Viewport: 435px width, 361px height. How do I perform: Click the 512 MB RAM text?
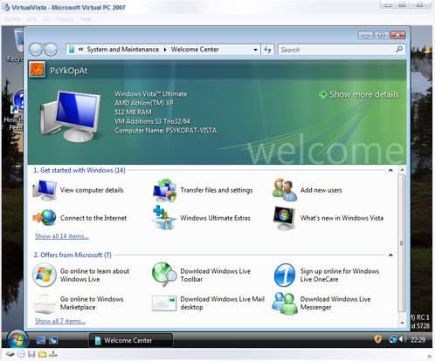coord(133,112)
